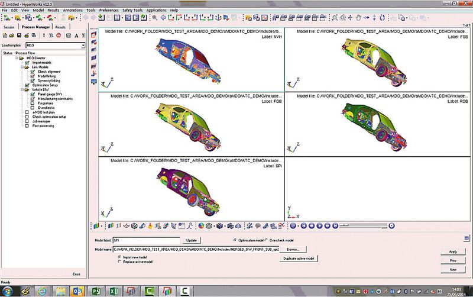Click the Apply button

[x=453, y=251]
